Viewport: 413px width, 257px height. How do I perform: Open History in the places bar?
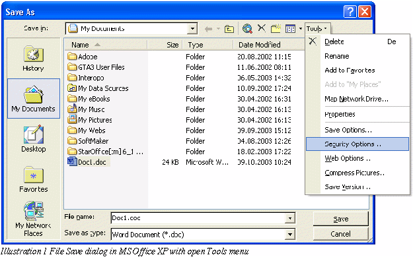click(34, 59)
